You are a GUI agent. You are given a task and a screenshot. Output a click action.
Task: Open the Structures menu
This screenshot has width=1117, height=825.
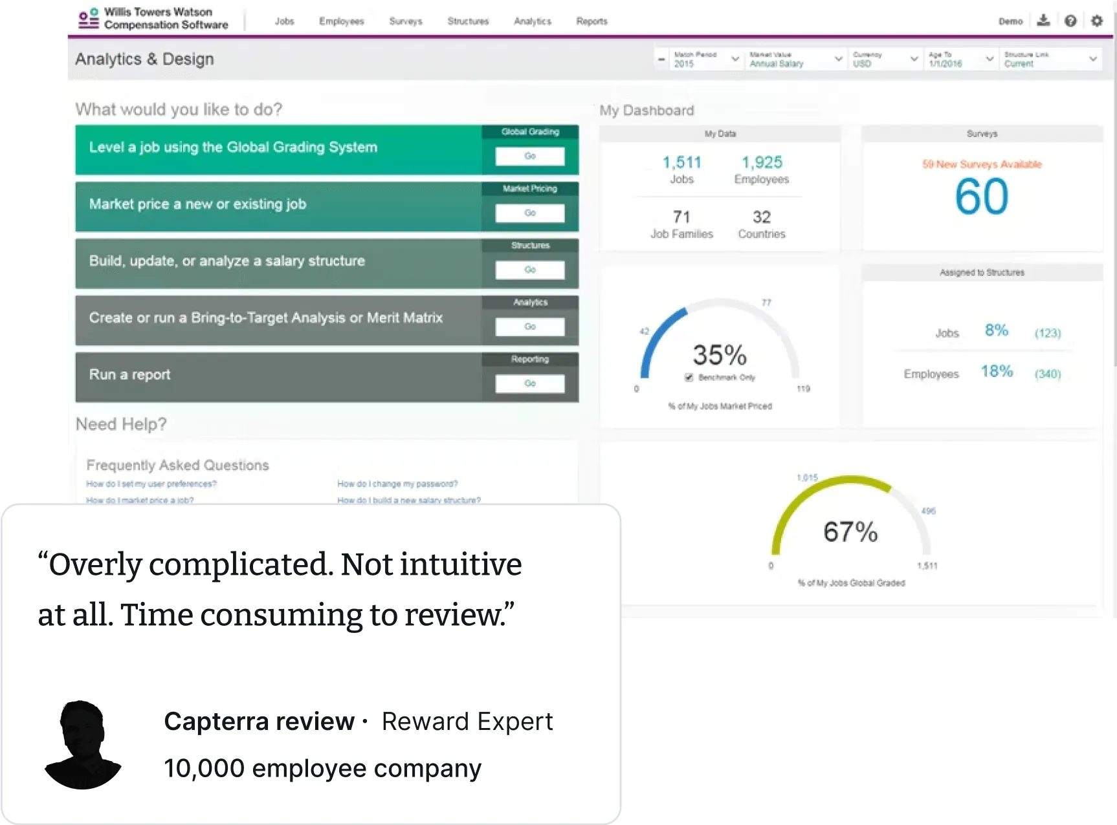[x=468, y=21]
